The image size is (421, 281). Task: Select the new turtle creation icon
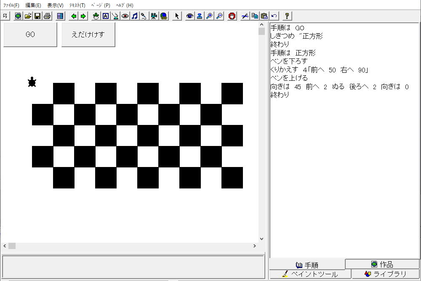point(96,16)
